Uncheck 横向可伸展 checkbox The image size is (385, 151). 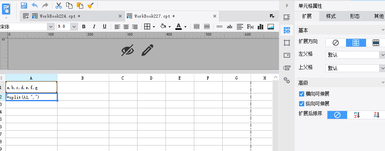pos(302,94)
